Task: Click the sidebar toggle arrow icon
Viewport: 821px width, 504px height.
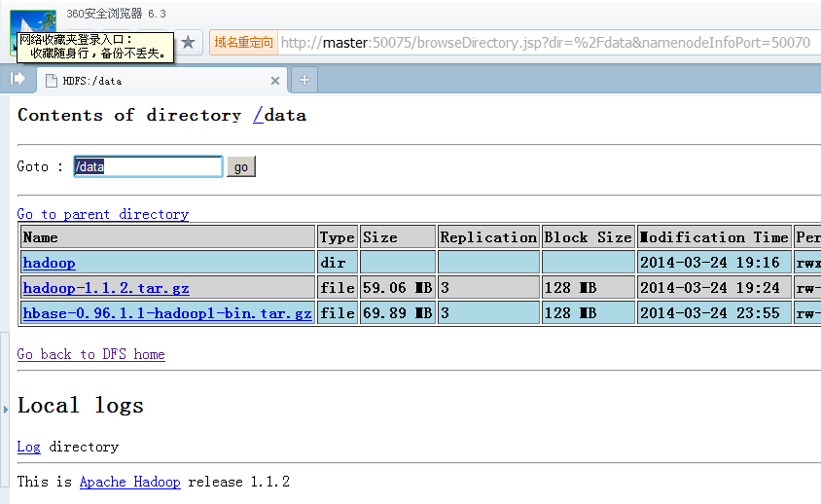Action: click(x=18, y=79)
